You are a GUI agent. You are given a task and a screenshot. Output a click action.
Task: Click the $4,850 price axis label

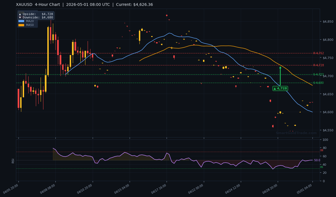click(x=328, y=22)
